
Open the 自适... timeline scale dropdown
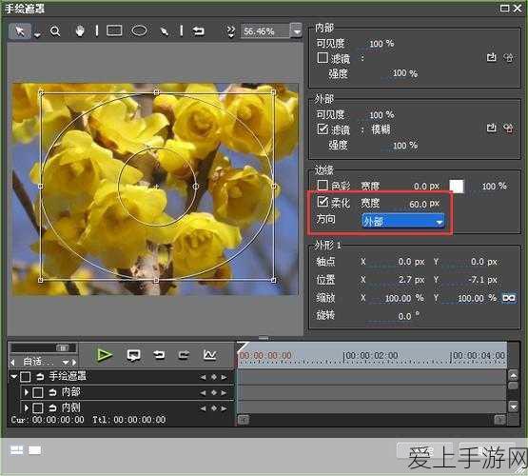click(66, 362)
